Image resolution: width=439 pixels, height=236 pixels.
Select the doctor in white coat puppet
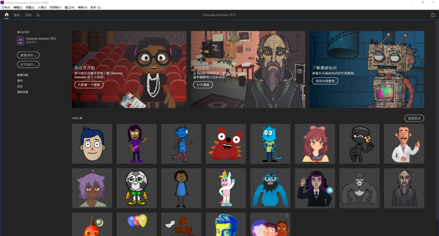point(404,144)
